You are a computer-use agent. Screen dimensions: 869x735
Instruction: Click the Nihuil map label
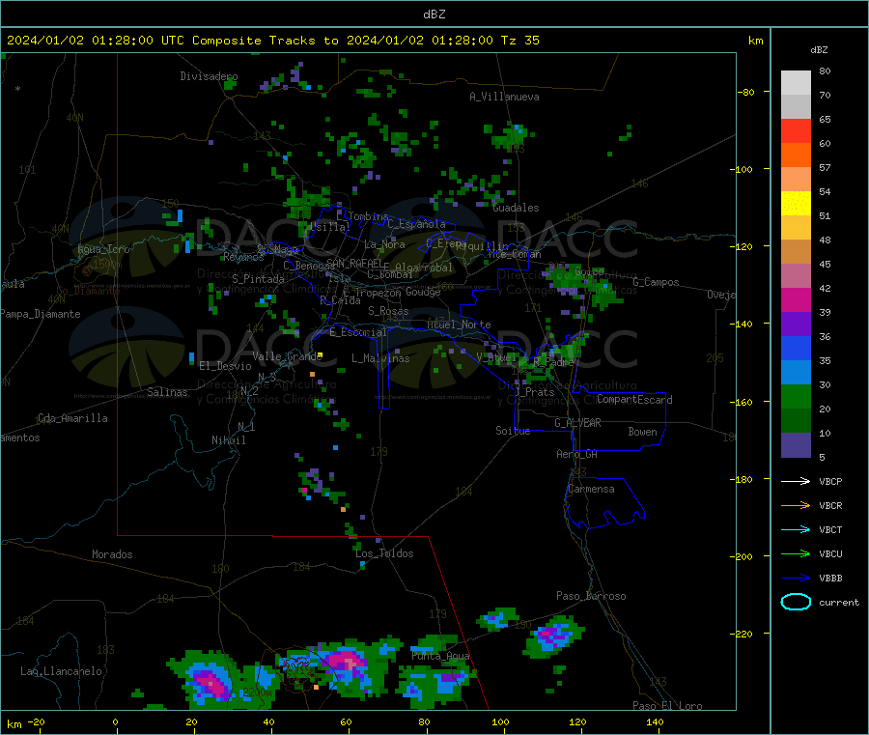228,440
